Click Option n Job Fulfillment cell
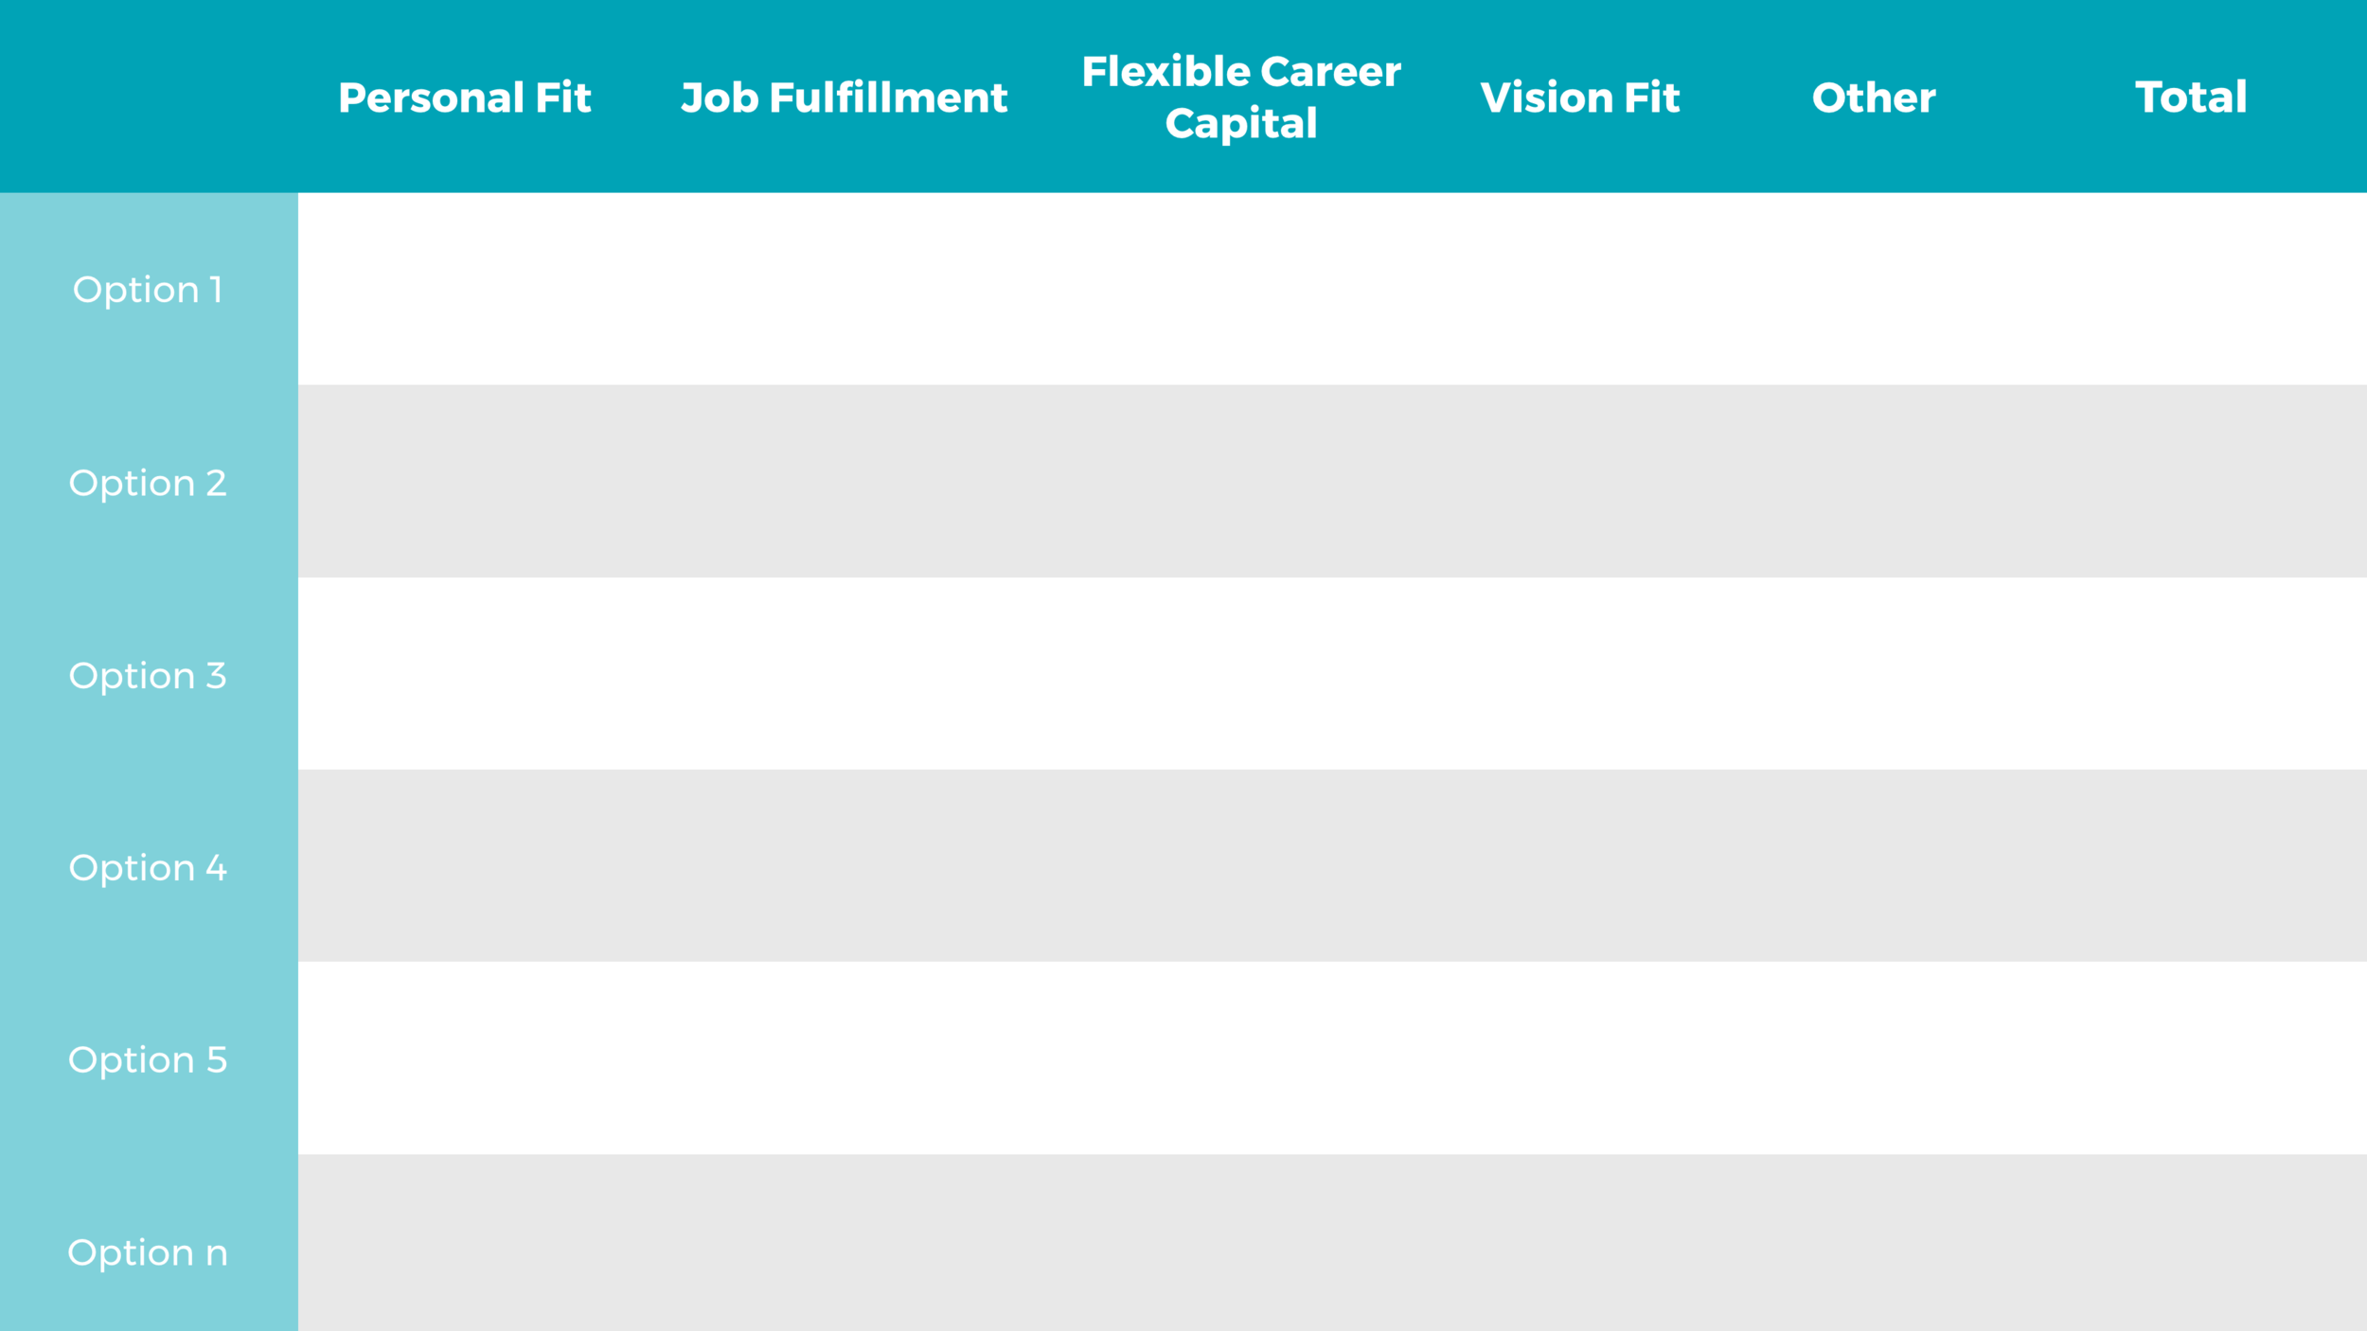The image size is (2367, 1331). pyautogui.click(x=842, y=1251)
